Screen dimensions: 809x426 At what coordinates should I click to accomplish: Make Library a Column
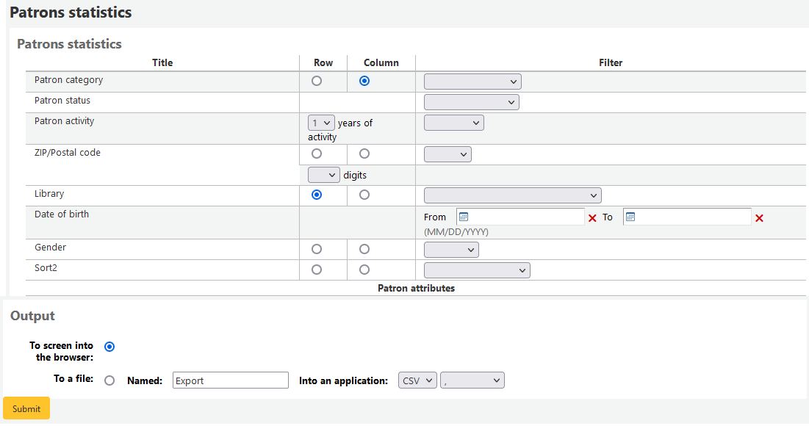pos(364,195)
